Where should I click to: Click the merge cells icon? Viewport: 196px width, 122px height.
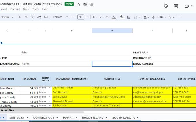point(135,17)
